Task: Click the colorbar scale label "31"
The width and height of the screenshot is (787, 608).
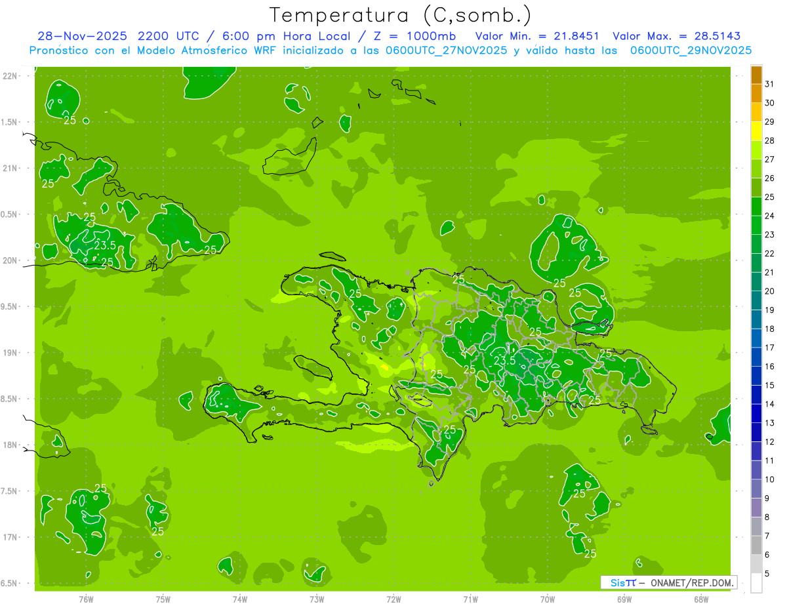Action: (x=770, y=84)
